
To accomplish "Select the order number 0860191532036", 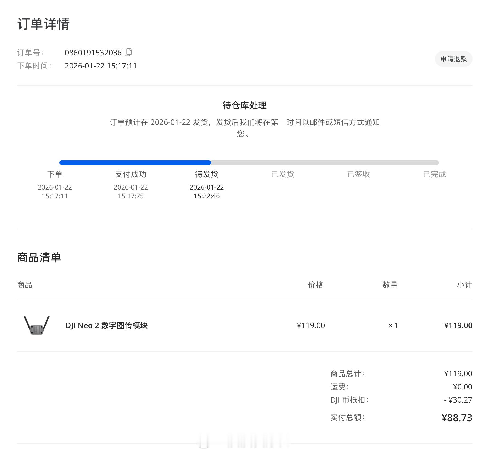I will tap(93, 53).
